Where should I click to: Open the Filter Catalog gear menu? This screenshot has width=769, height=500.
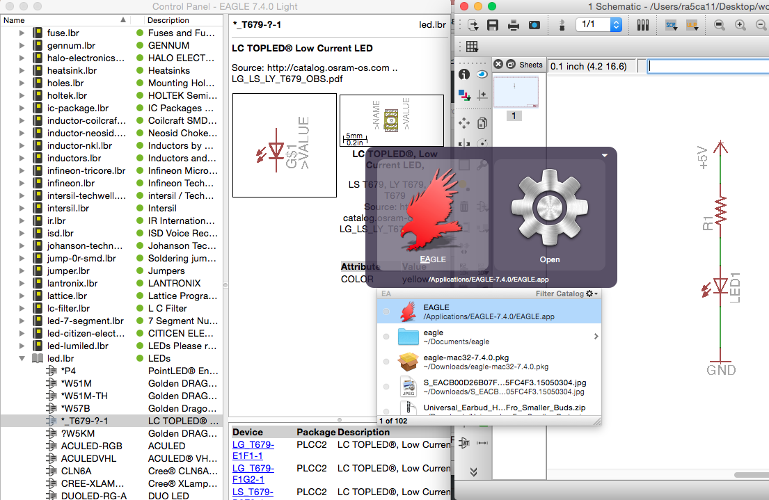592,293
